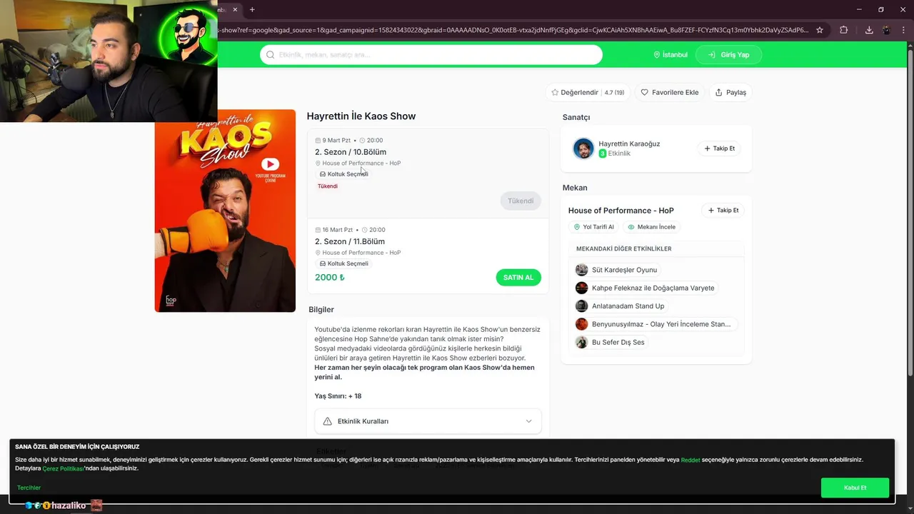This screenshot has height=514, width=914.
Task: Open Benyunusyılmaz Olay Yeri İnceleme event
Action: tap(661, 324)
